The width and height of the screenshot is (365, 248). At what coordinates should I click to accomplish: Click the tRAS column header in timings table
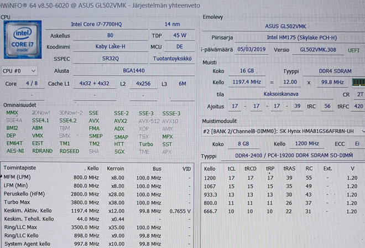tap(289, 168)
